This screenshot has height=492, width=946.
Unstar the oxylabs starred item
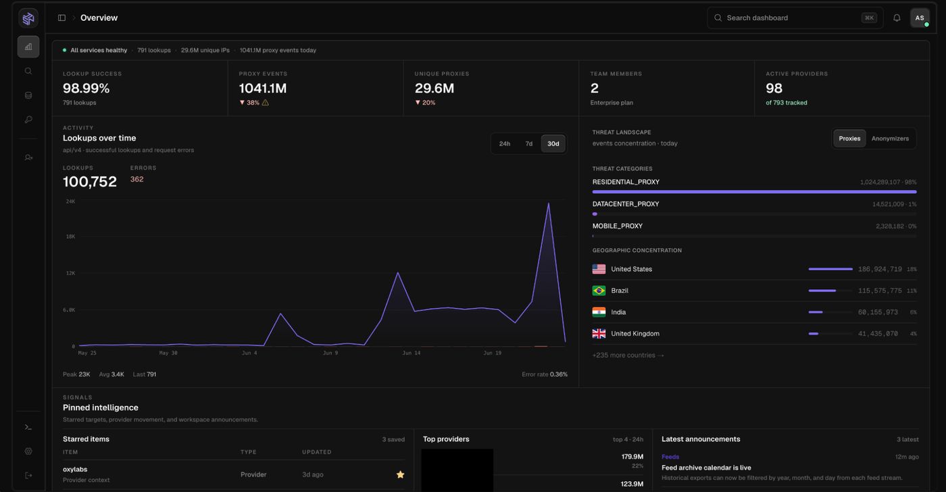click(x=400, y=474)
